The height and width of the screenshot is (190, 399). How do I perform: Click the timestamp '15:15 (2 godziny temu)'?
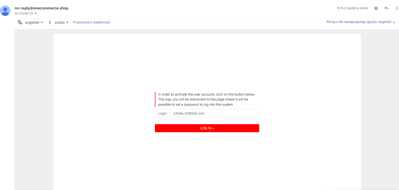click(352, 8)
